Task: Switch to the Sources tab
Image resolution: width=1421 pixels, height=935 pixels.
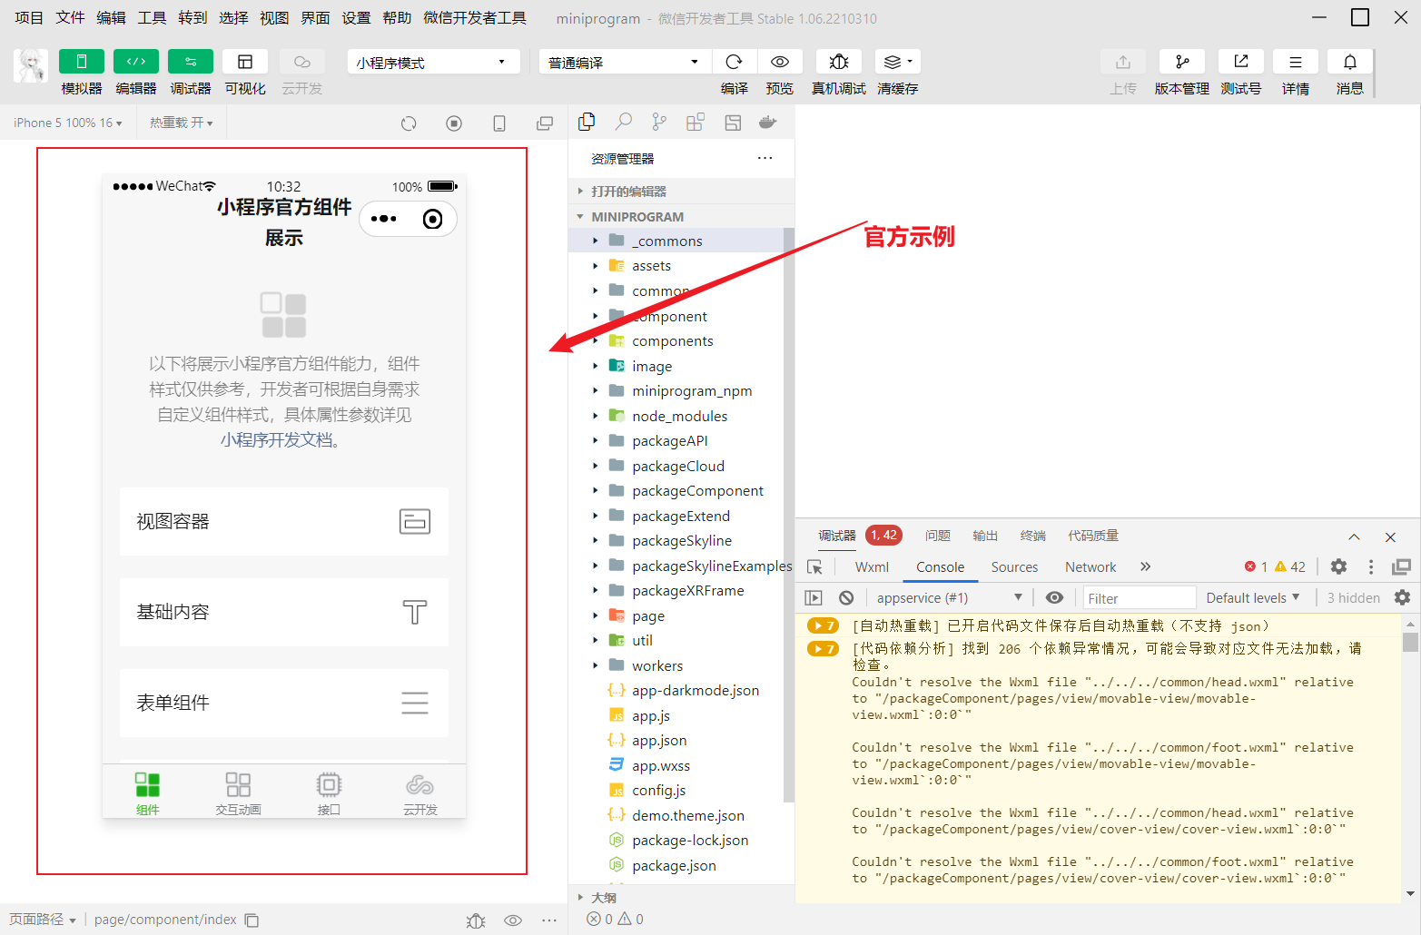Action: pos(1014,567)
